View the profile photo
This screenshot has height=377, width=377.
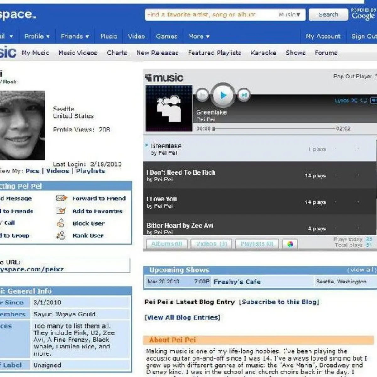pos(22,125)
